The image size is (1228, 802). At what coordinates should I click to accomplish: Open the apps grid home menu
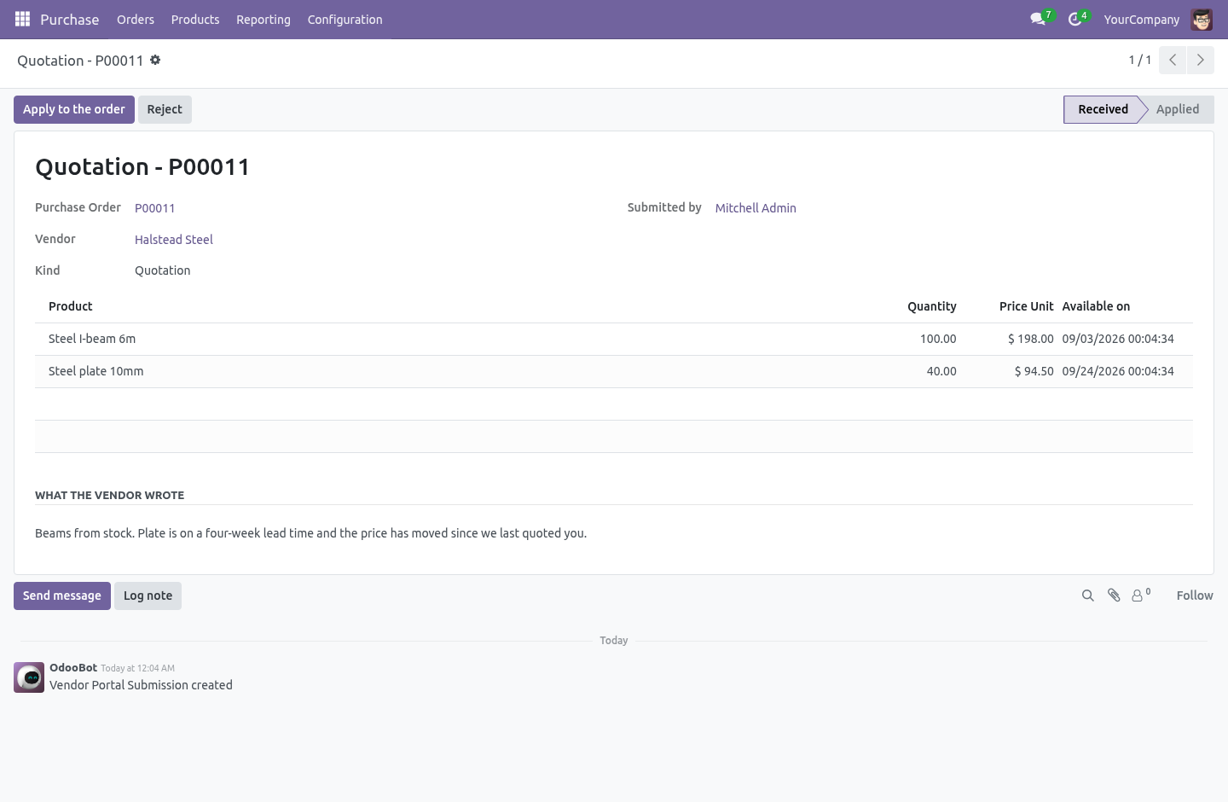(x=22, y=19)
